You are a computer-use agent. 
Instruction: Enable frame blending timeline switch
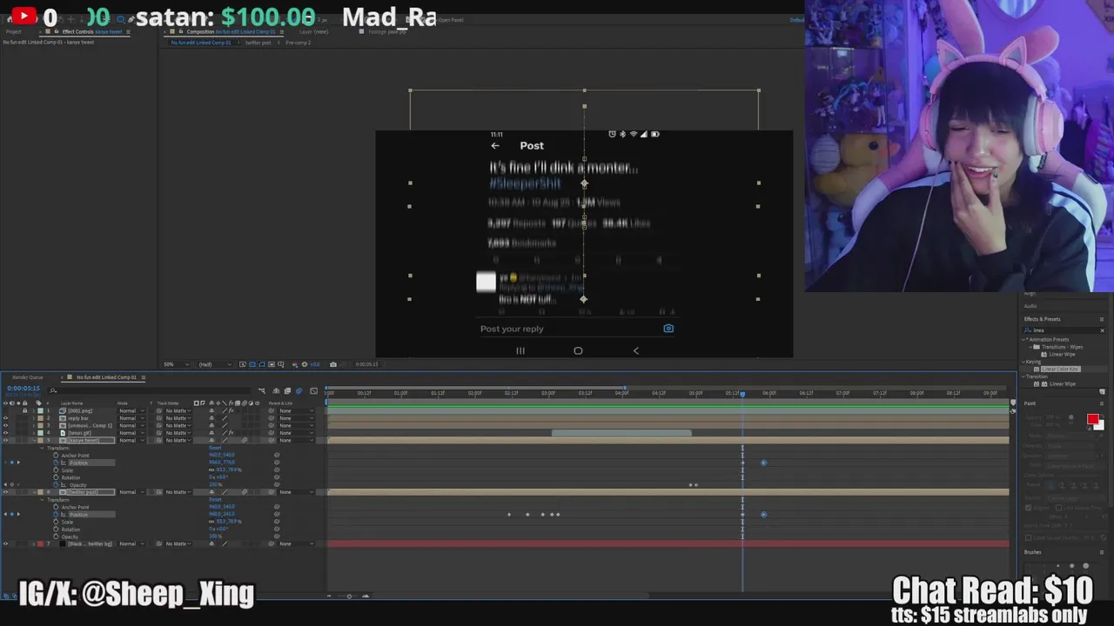tap(287, 391)
